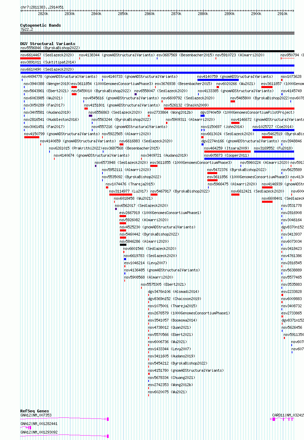Image resolution: width=304 pixels, height=440 pixels.
Task: Click the nsv3940388 Wenger2019 label
Action: [x=47, y=84]
